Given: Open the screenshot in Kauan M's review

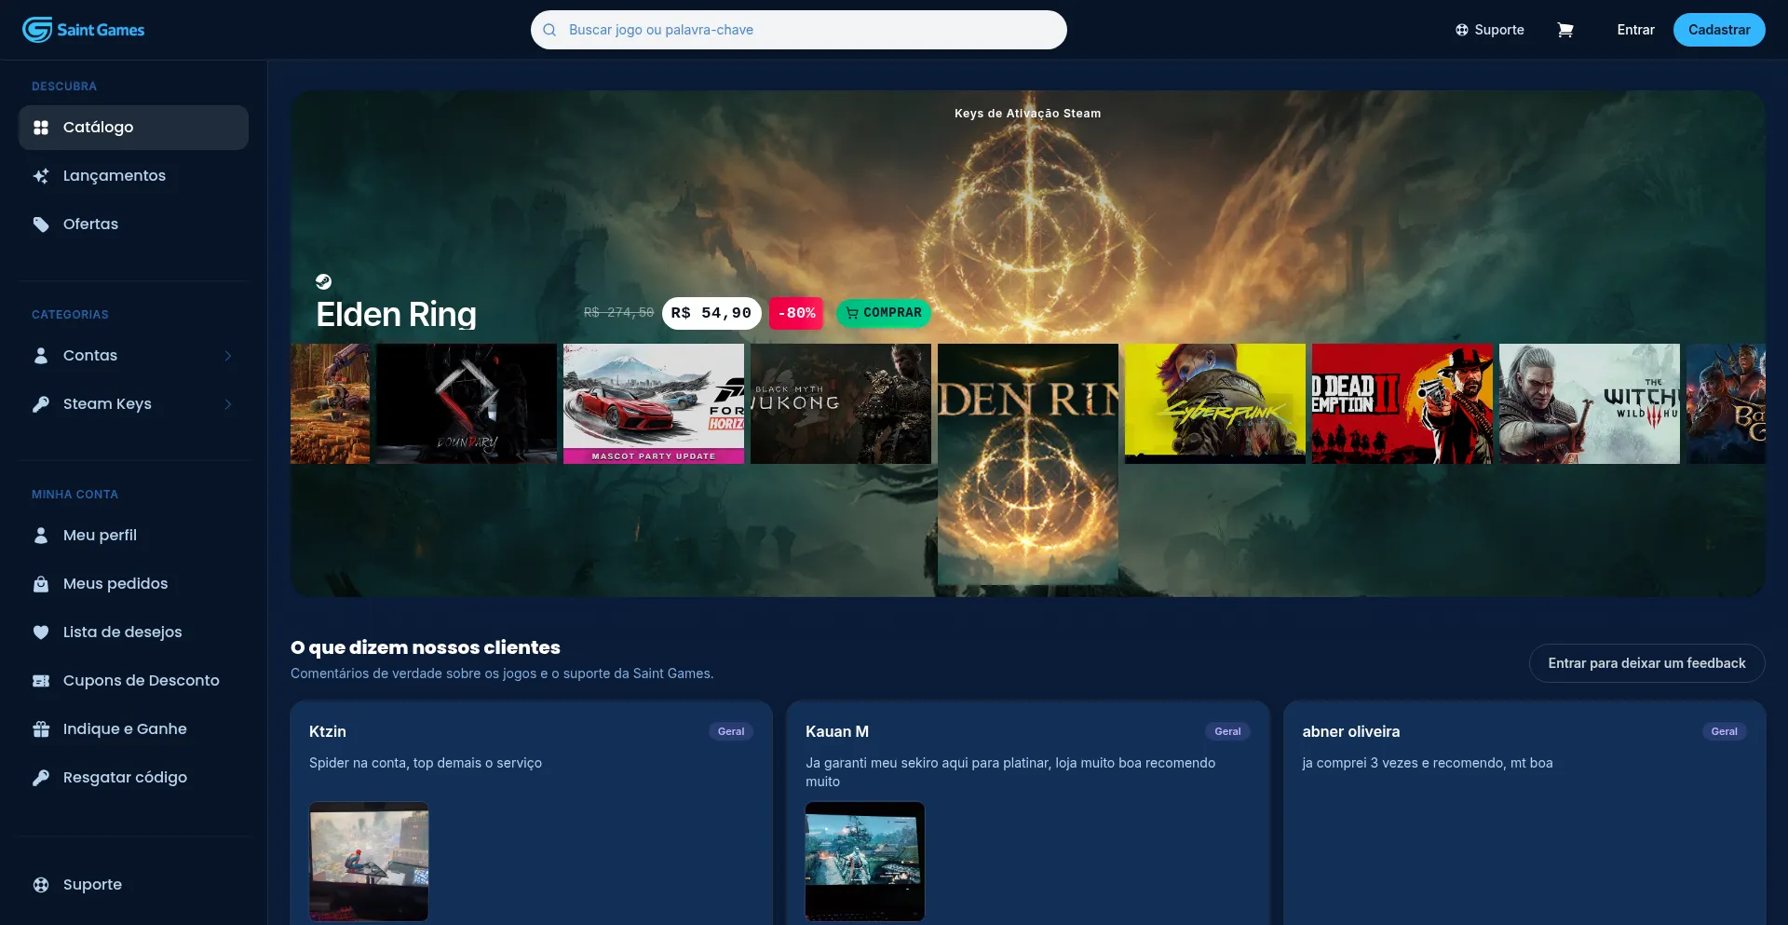Looking at the screenshot, I should (x=865, y=862).
